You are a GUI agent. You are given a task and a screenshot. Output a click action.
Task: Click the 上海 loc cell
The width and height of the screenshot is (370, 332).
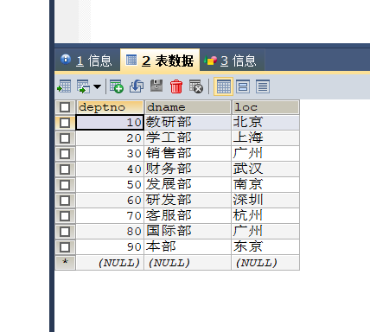pos(265,138)
